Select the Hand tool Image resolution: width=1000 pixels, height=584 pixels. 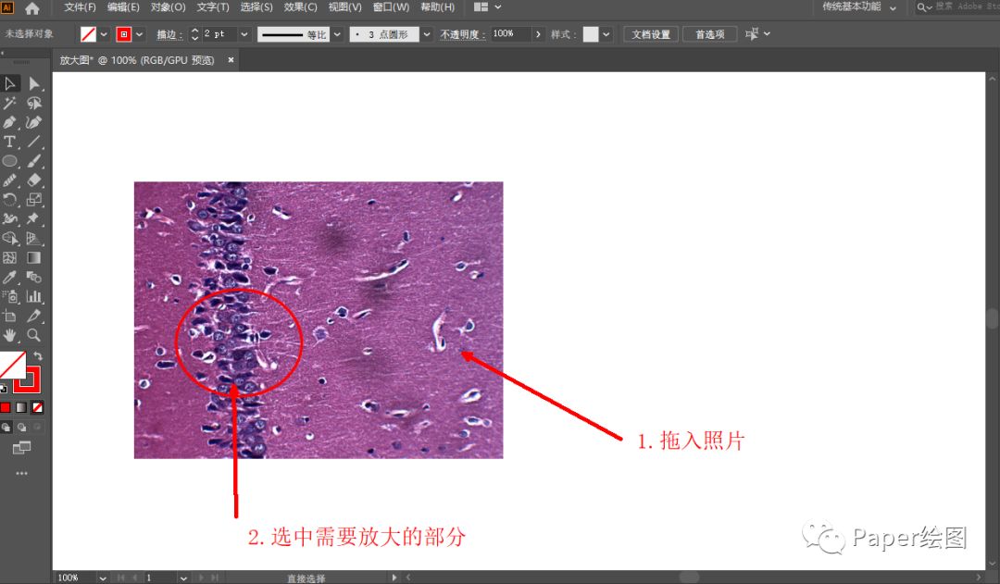[x=11, y=335]
